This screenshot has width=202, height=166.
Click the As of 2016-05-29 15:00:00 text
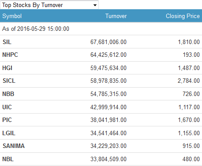coord(36,29)
